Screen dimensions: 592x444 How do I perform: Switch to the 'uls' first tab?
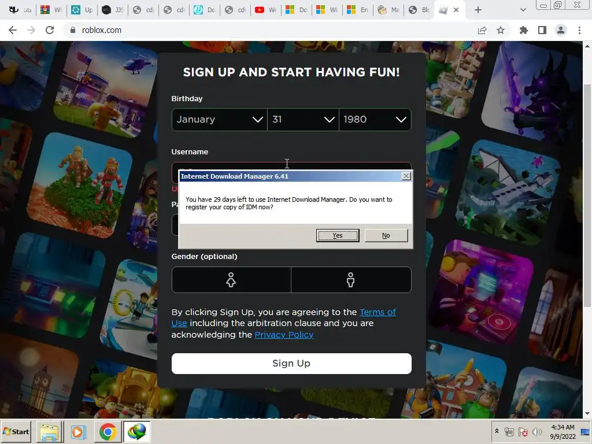tap(20, 10)
